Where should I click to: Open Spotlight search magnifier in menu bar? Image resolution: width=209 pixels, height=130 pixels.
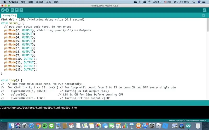click(x=194, y=2)
